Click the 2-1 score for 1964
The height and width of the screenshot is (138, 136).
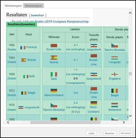click(x=76, y=60)
